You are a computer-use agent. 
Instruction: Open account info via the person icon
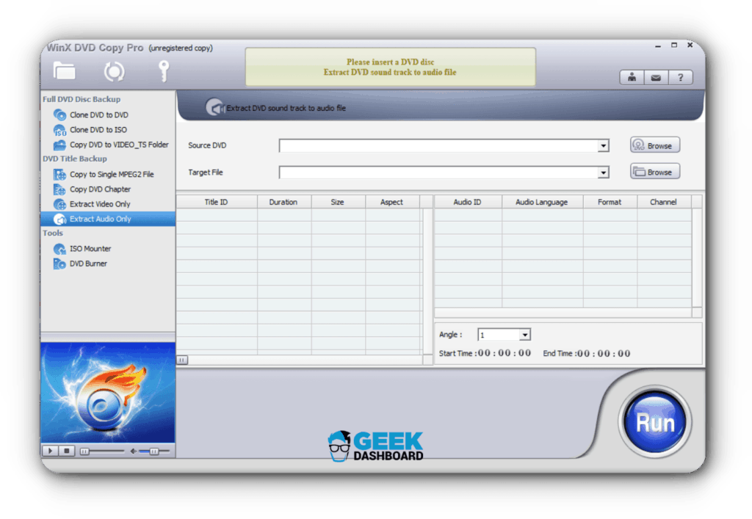click(631, 77)
